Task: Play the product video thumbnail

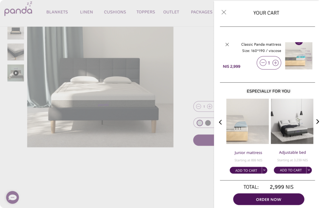Action: click(x=16, y=73)
